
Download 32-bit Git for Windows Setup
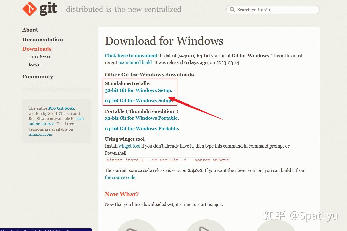click(x=138, y=90)
